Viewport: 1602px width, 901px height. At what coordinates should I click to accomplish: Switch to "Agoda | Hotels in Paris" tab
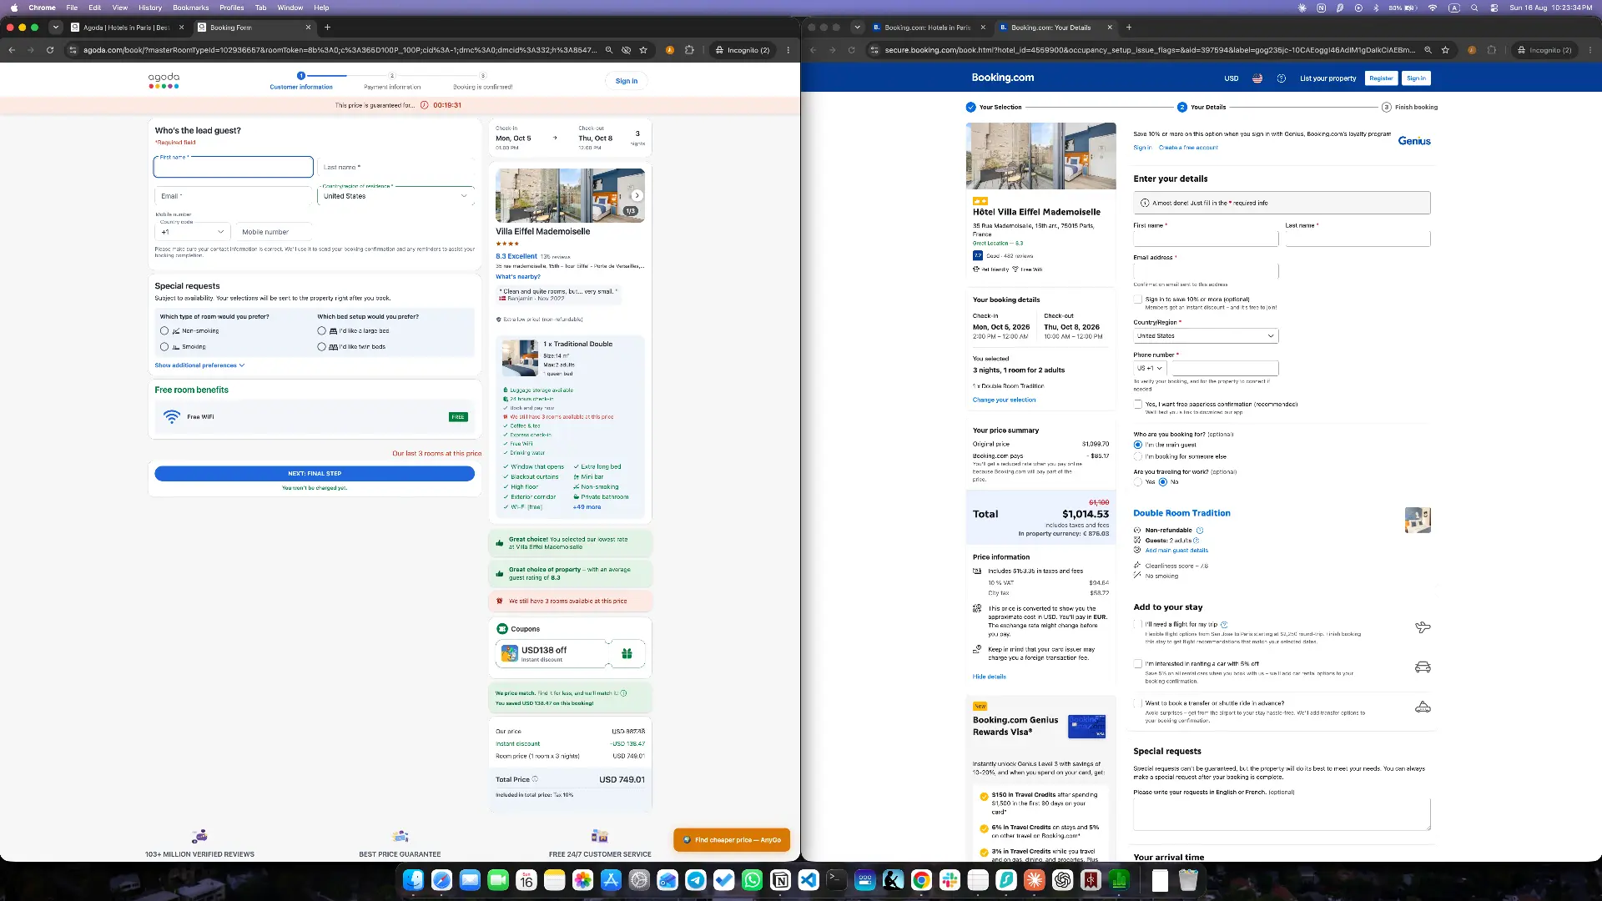tap(128, 28)
